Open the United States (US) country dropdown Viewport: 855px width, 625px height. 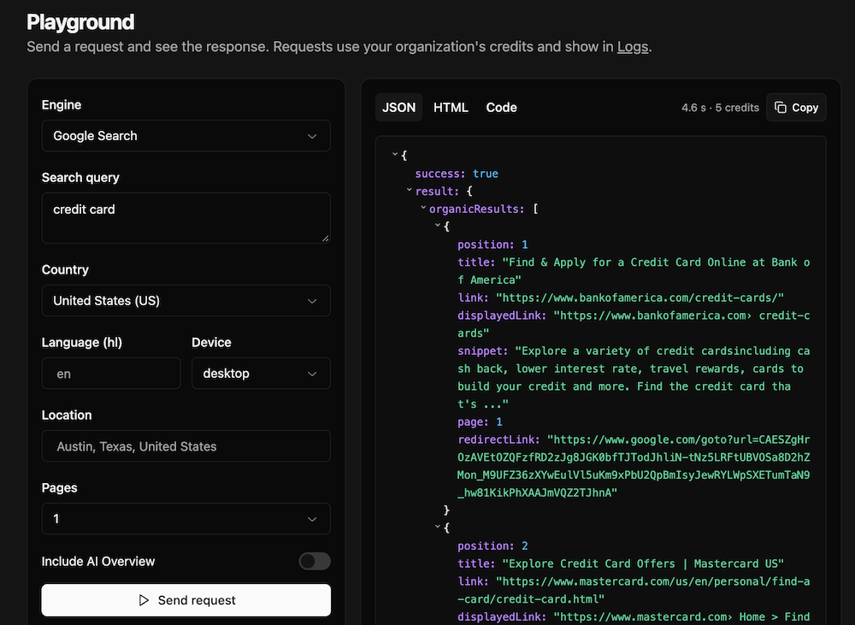pos(186,300)
